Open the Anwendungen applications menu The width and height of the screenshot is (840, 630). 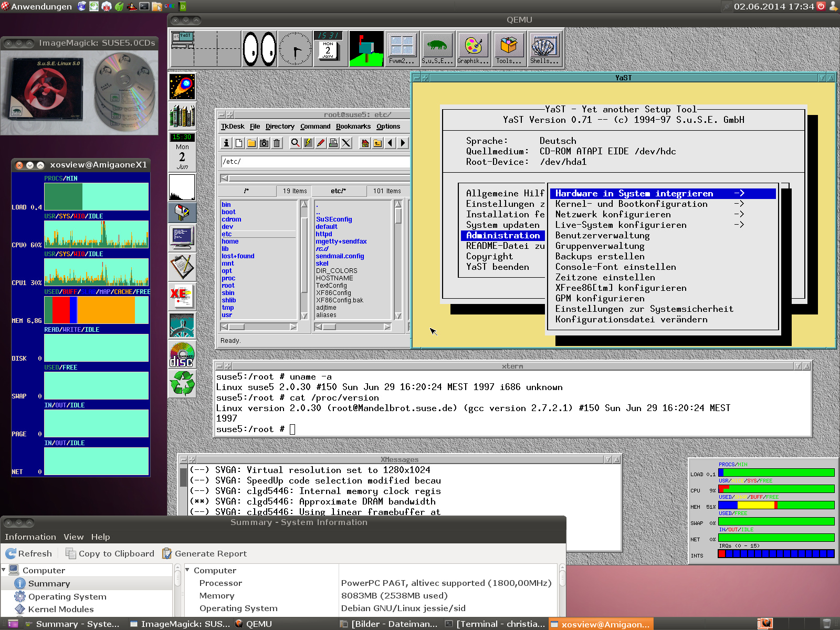36,6
